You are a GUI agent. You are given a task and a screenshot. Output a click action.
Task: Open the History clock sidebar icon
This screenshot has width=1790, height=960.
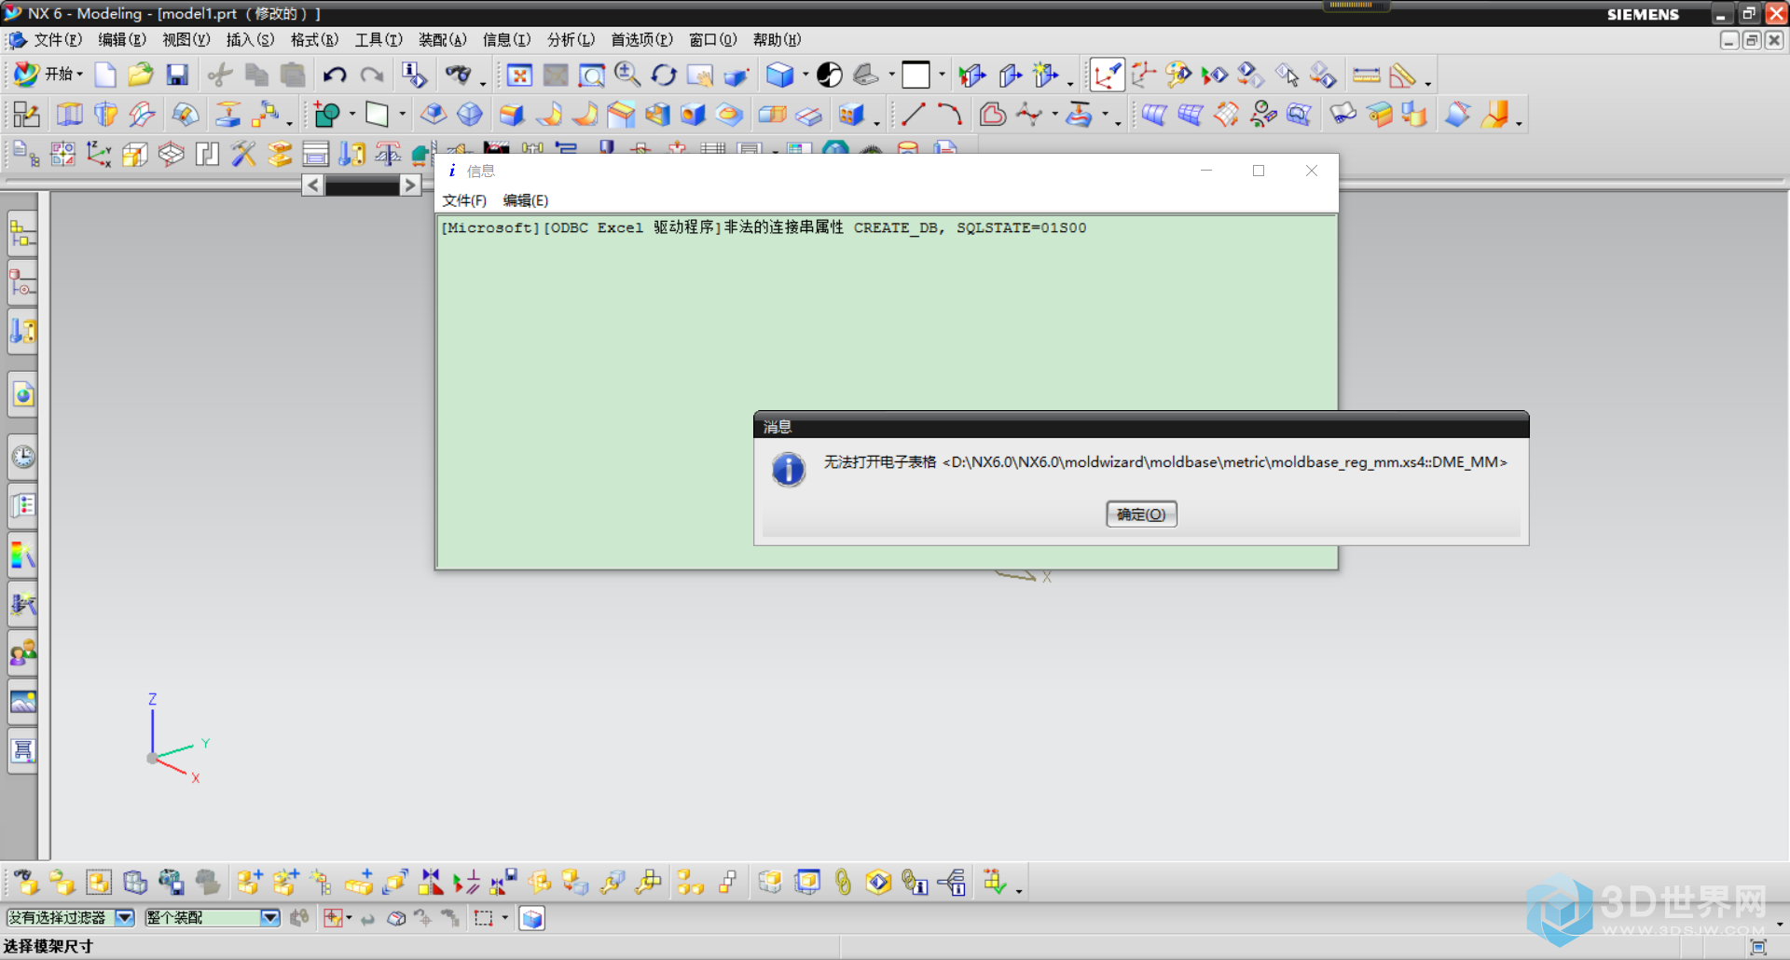[23, 457]
